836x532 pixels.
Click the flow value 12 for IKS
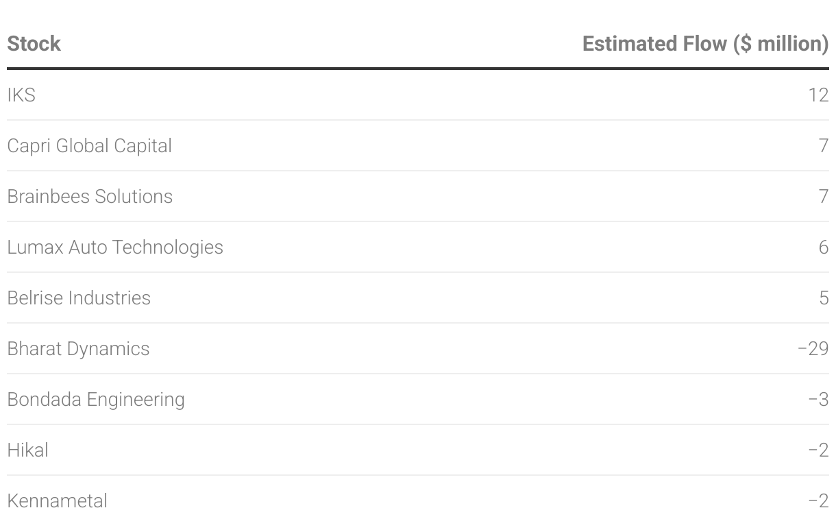[x=818, y=95]
